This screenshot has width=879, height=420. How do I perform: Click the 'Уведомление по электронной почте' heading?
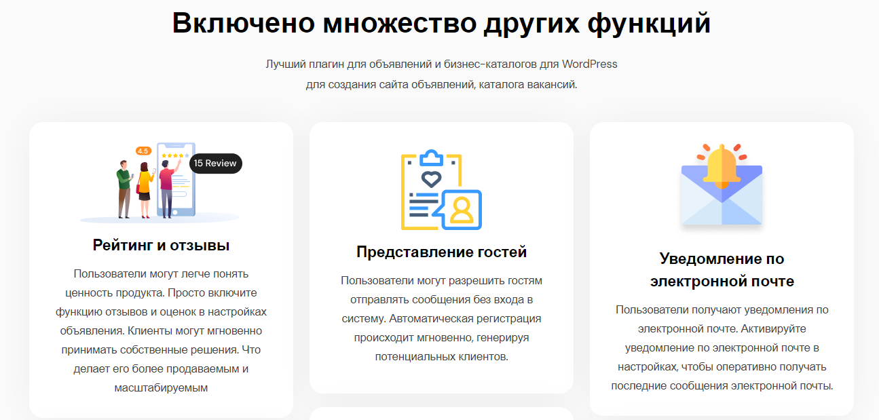[722, 270]
